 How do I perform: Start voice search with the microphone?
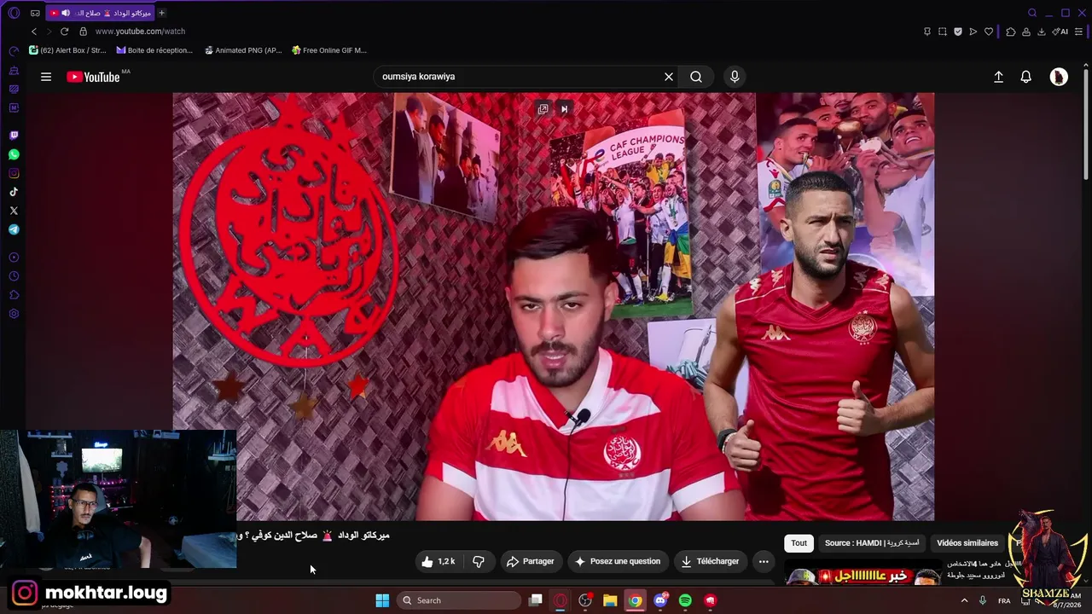click(x=735, y=77)
